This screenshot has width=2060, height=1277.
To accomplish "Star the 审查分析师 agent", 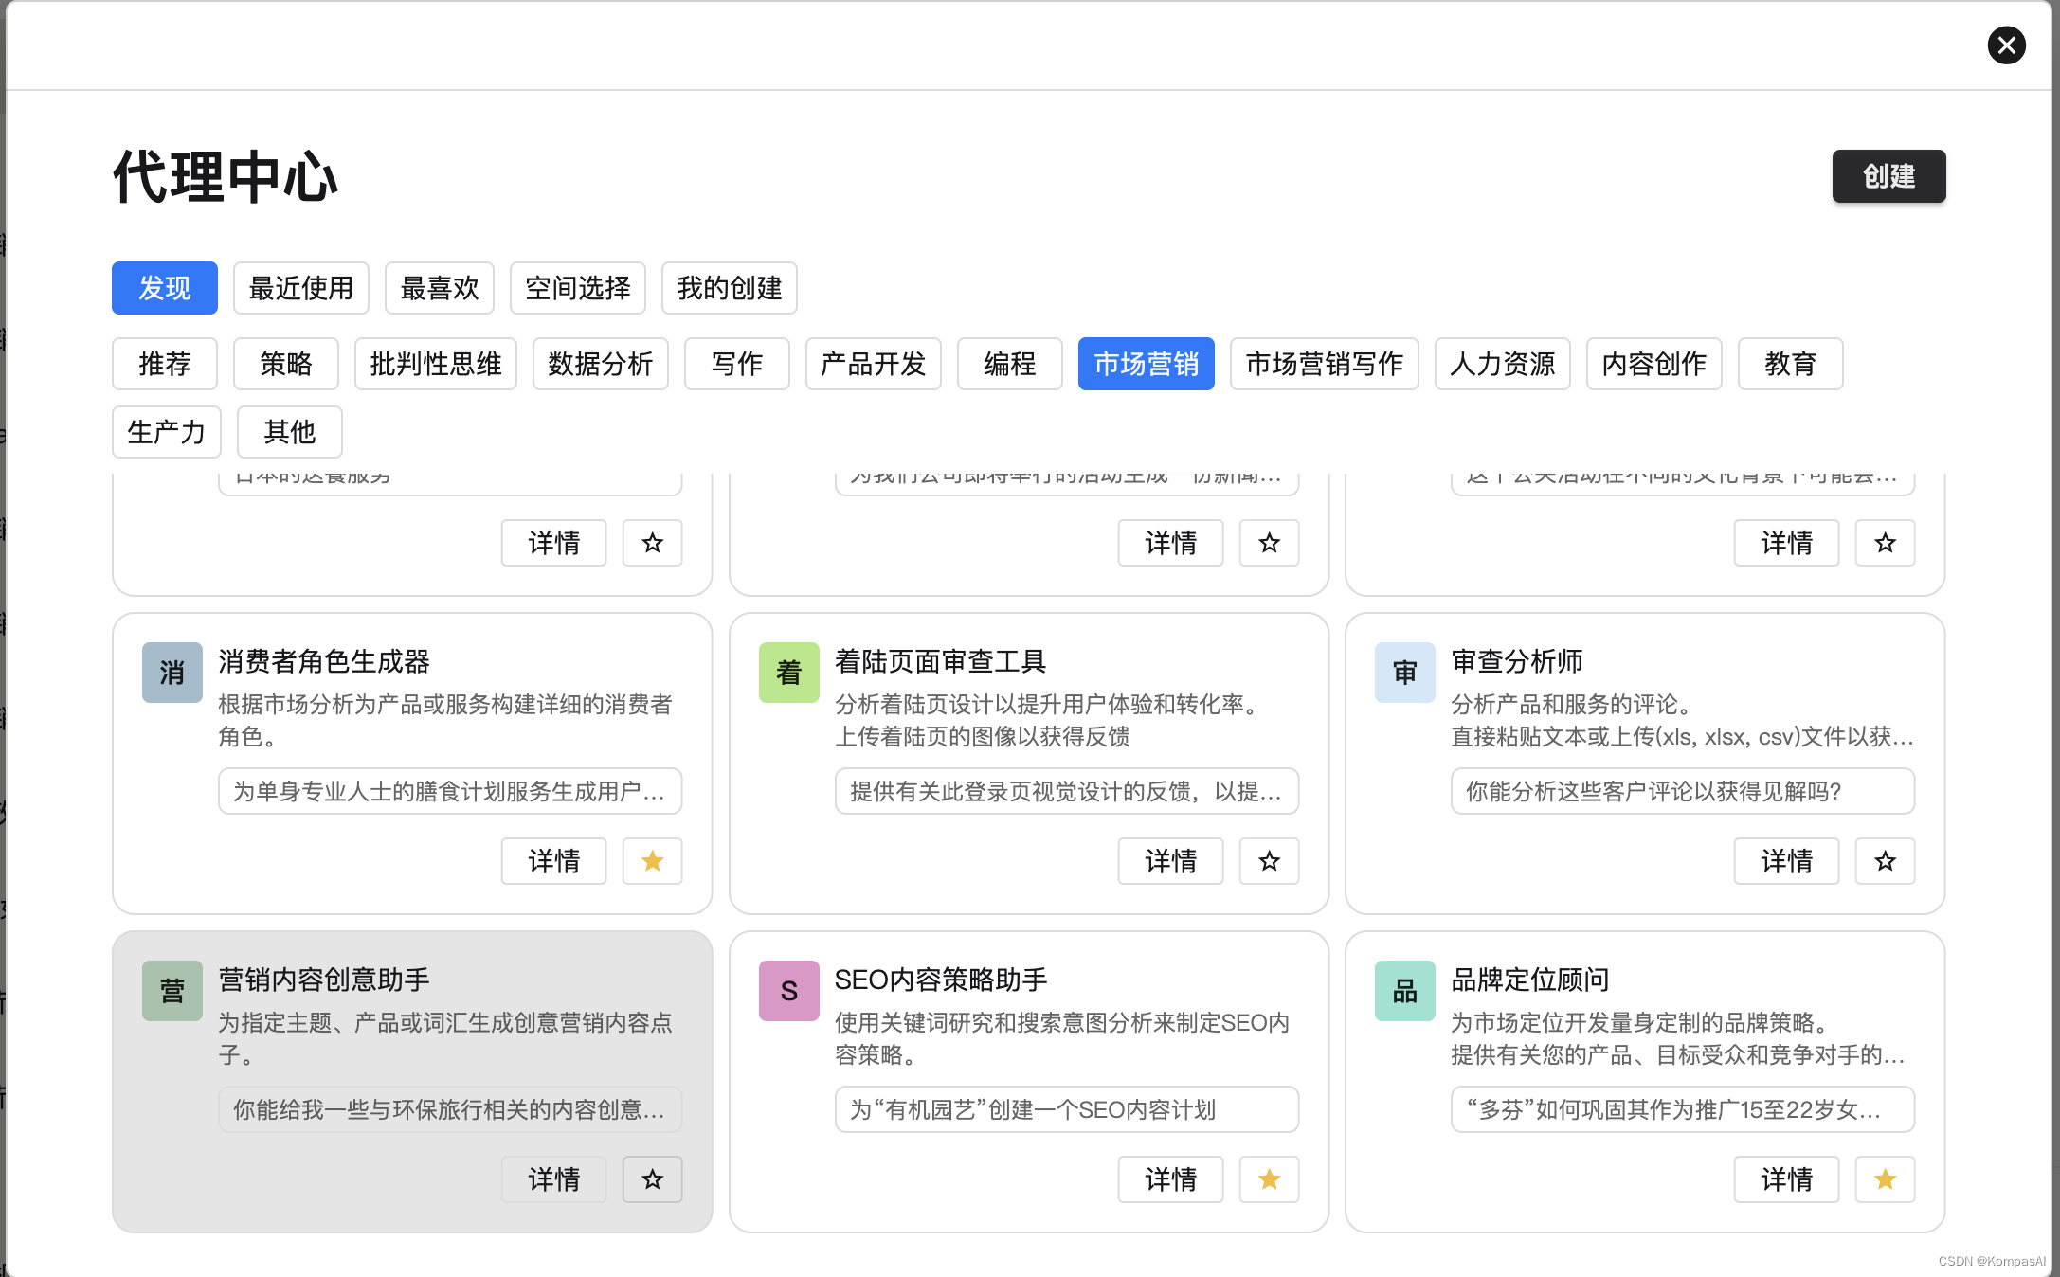I will point(1885,861).
